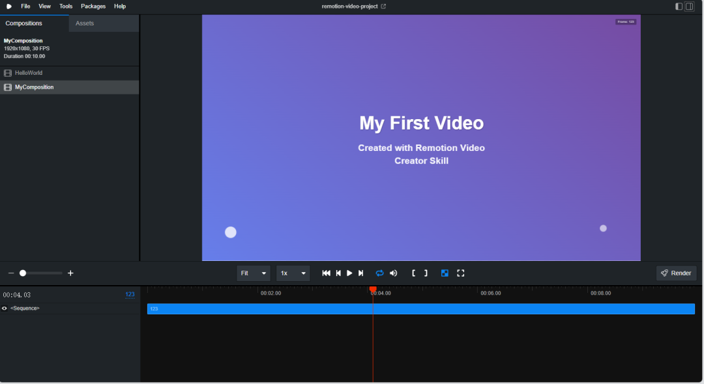Click the timeline zoom slider handle
Image resolution: width=704 pixels, height=384 pixels.
[x=23, y=273]
